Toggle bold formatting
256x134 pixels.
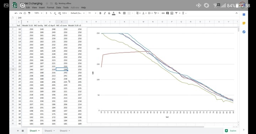click(x=100, y=13)
